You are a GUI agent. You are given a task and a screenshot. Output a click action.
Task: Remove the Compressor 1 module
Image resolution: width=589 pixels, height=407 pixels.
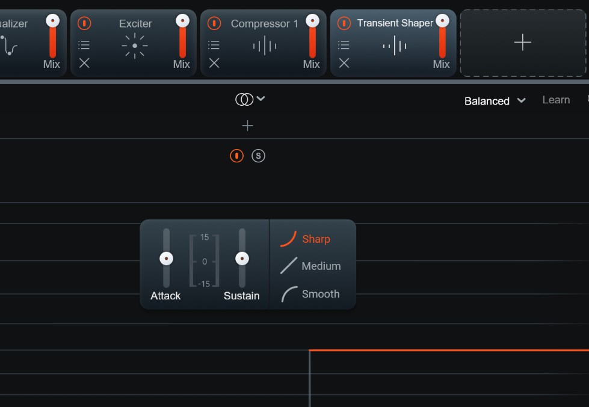[x=214, y=63]
